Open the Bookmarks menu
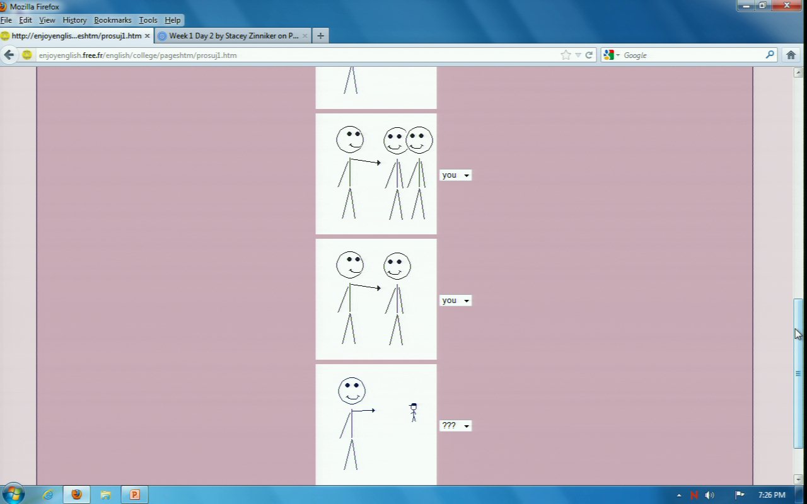The width and height of the screenshot is (807, 504). point(112,20)
